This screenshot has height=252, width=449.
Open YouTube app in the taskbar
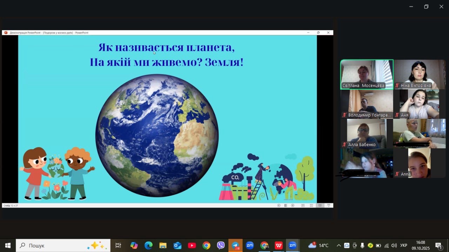tap(192, 245)
